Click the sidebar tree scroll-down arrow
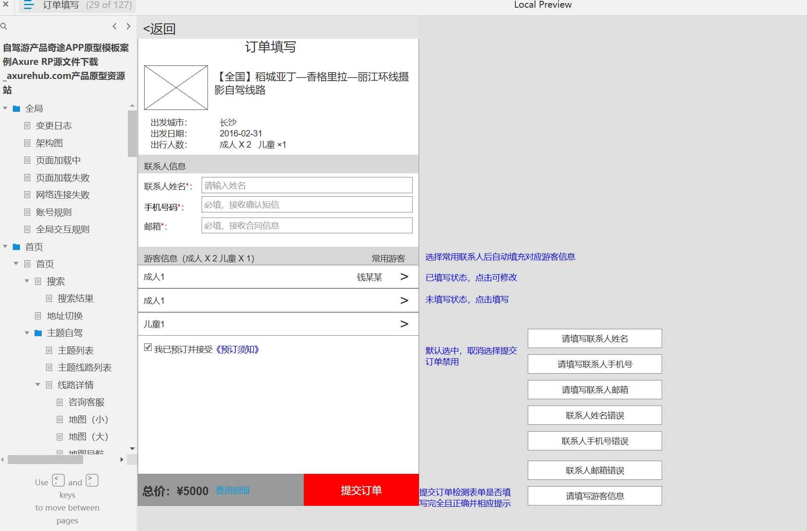Image resolution: width=807 pixels, height=531 pixels. pos(132,449)
